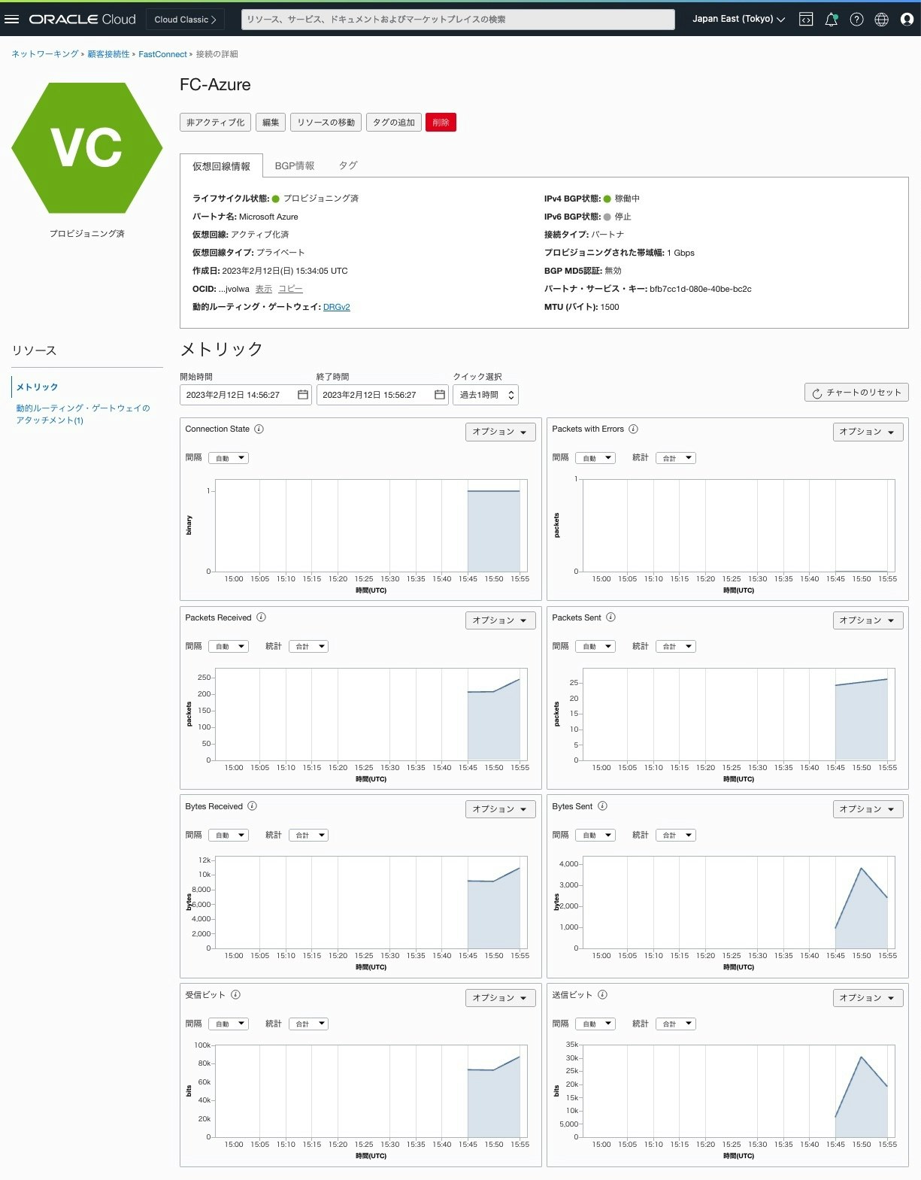Open 統計 dropdown in Packets Received chart
The image size is (921, 1180).
click(x=308, y=647)
